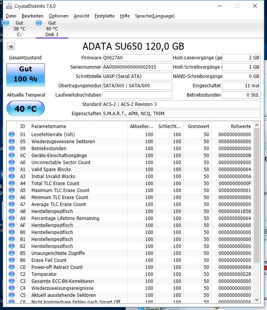This screenshot has width=267, height=310.
Task: Click status orb for Percentage Lifetime Remaining
Action: (12, 218)
